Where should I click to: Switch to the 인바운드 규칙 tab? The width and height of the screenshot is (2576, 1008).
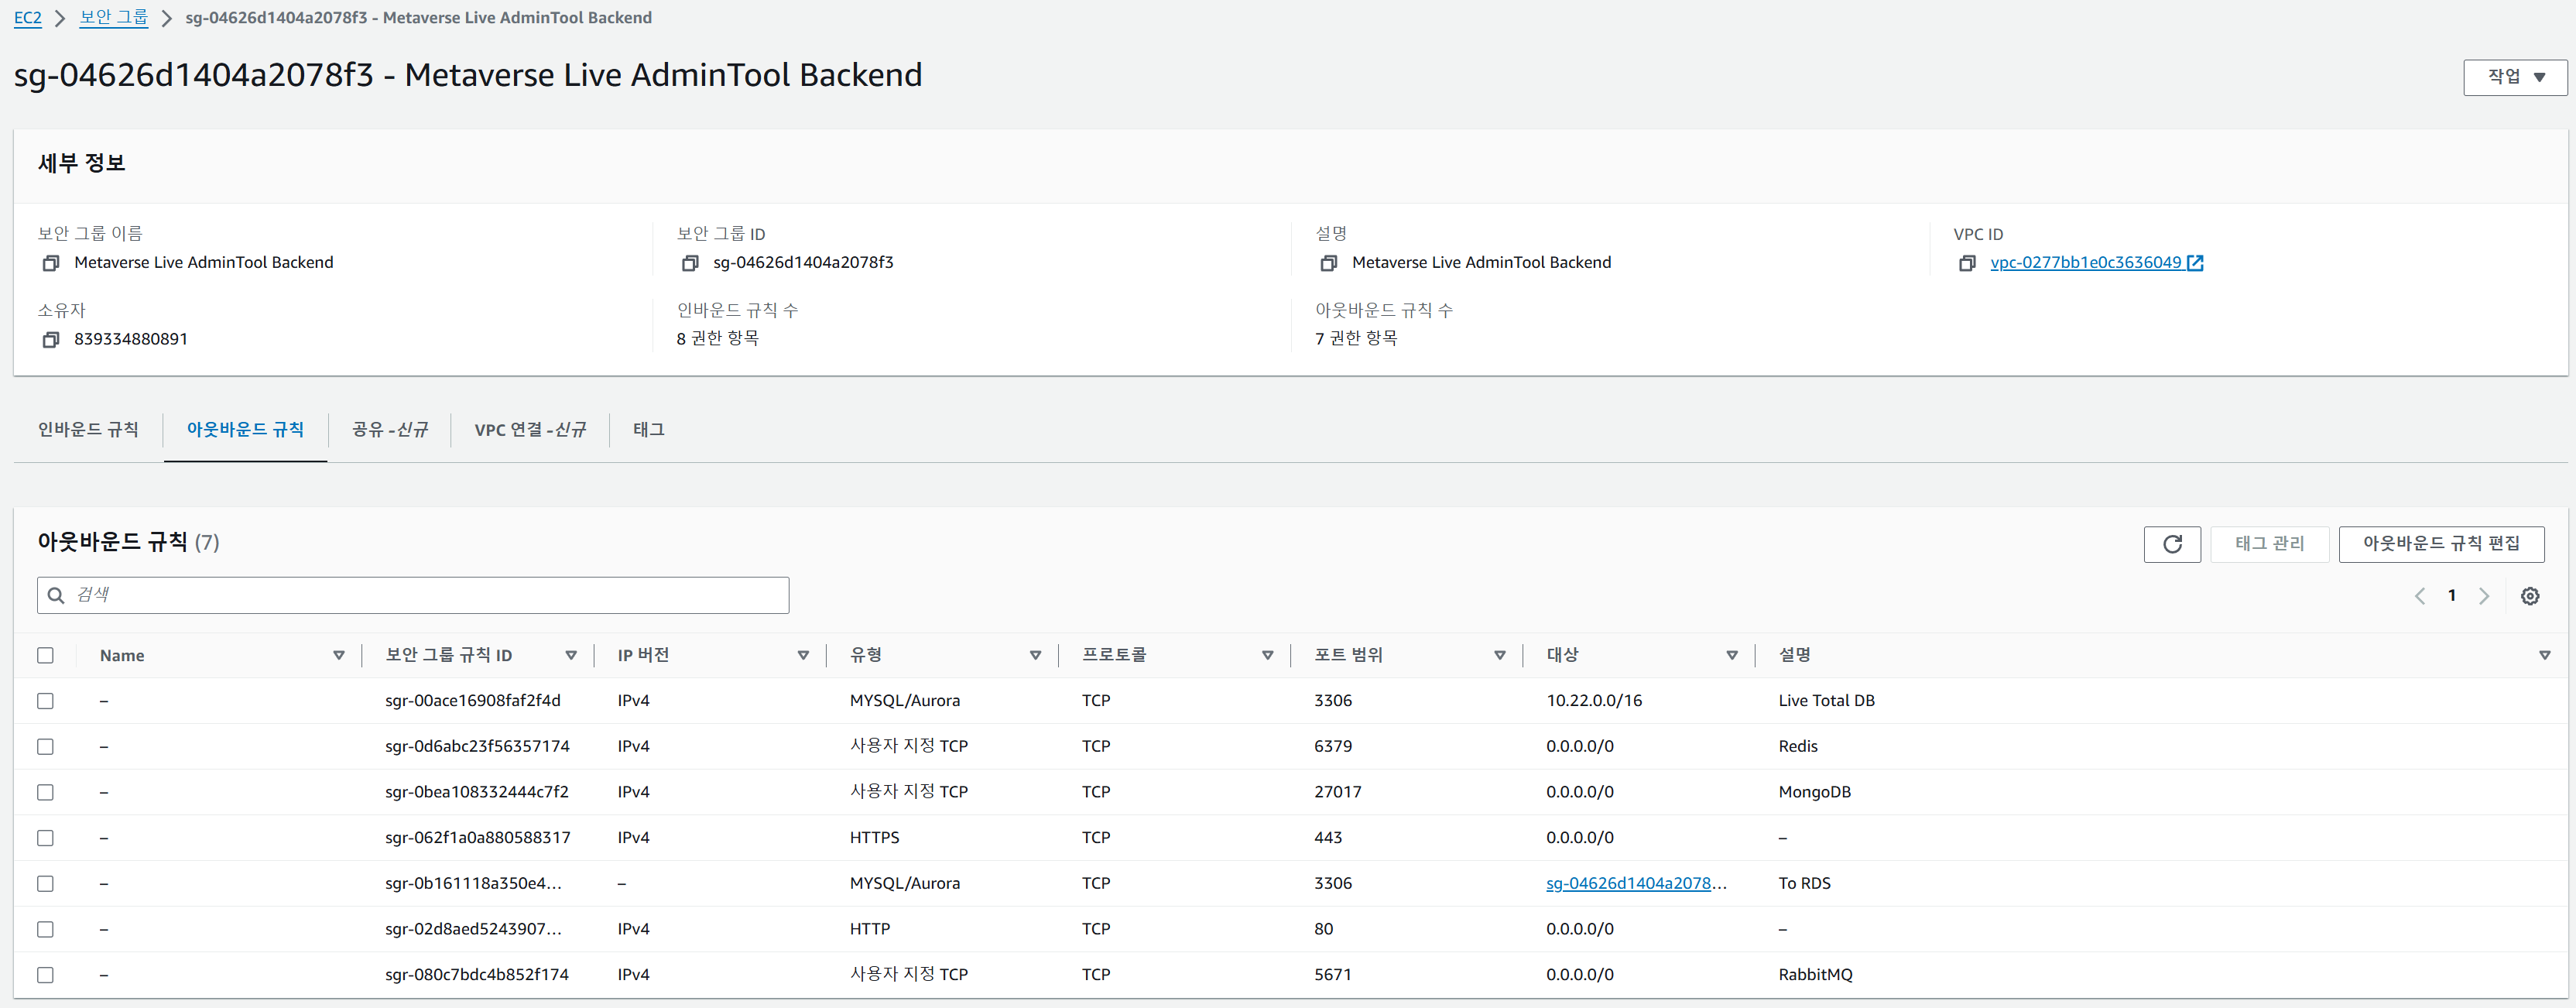pyautogui.click(x=88, y=430)
